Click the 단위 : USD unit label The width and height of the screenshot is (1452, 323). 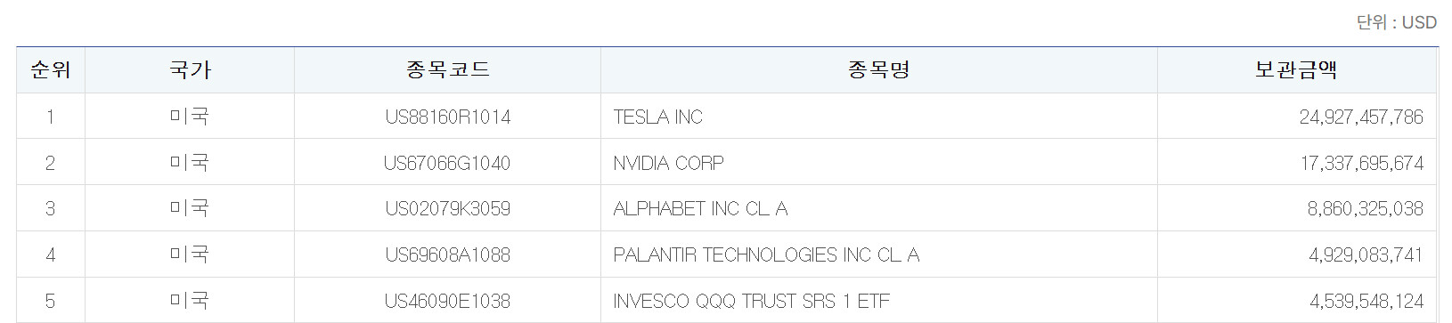click(x=1397, y=23)
